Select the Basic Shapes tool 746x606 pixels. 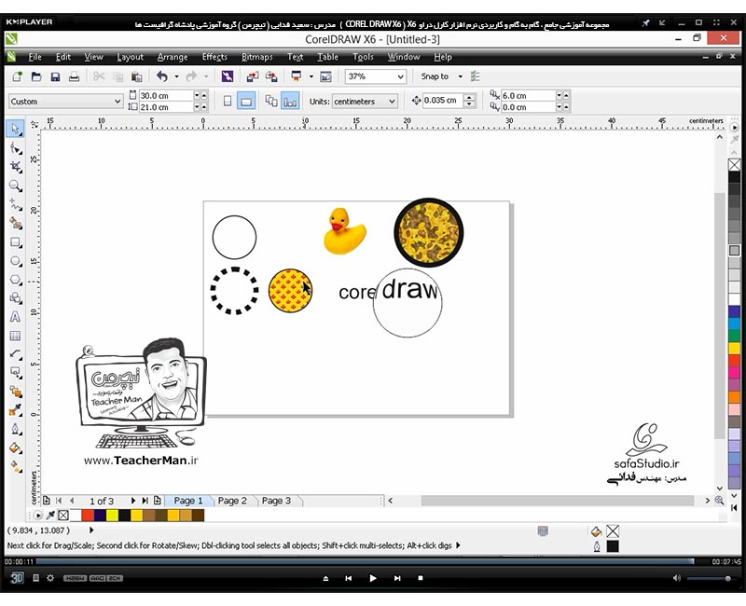pos(16,297)
